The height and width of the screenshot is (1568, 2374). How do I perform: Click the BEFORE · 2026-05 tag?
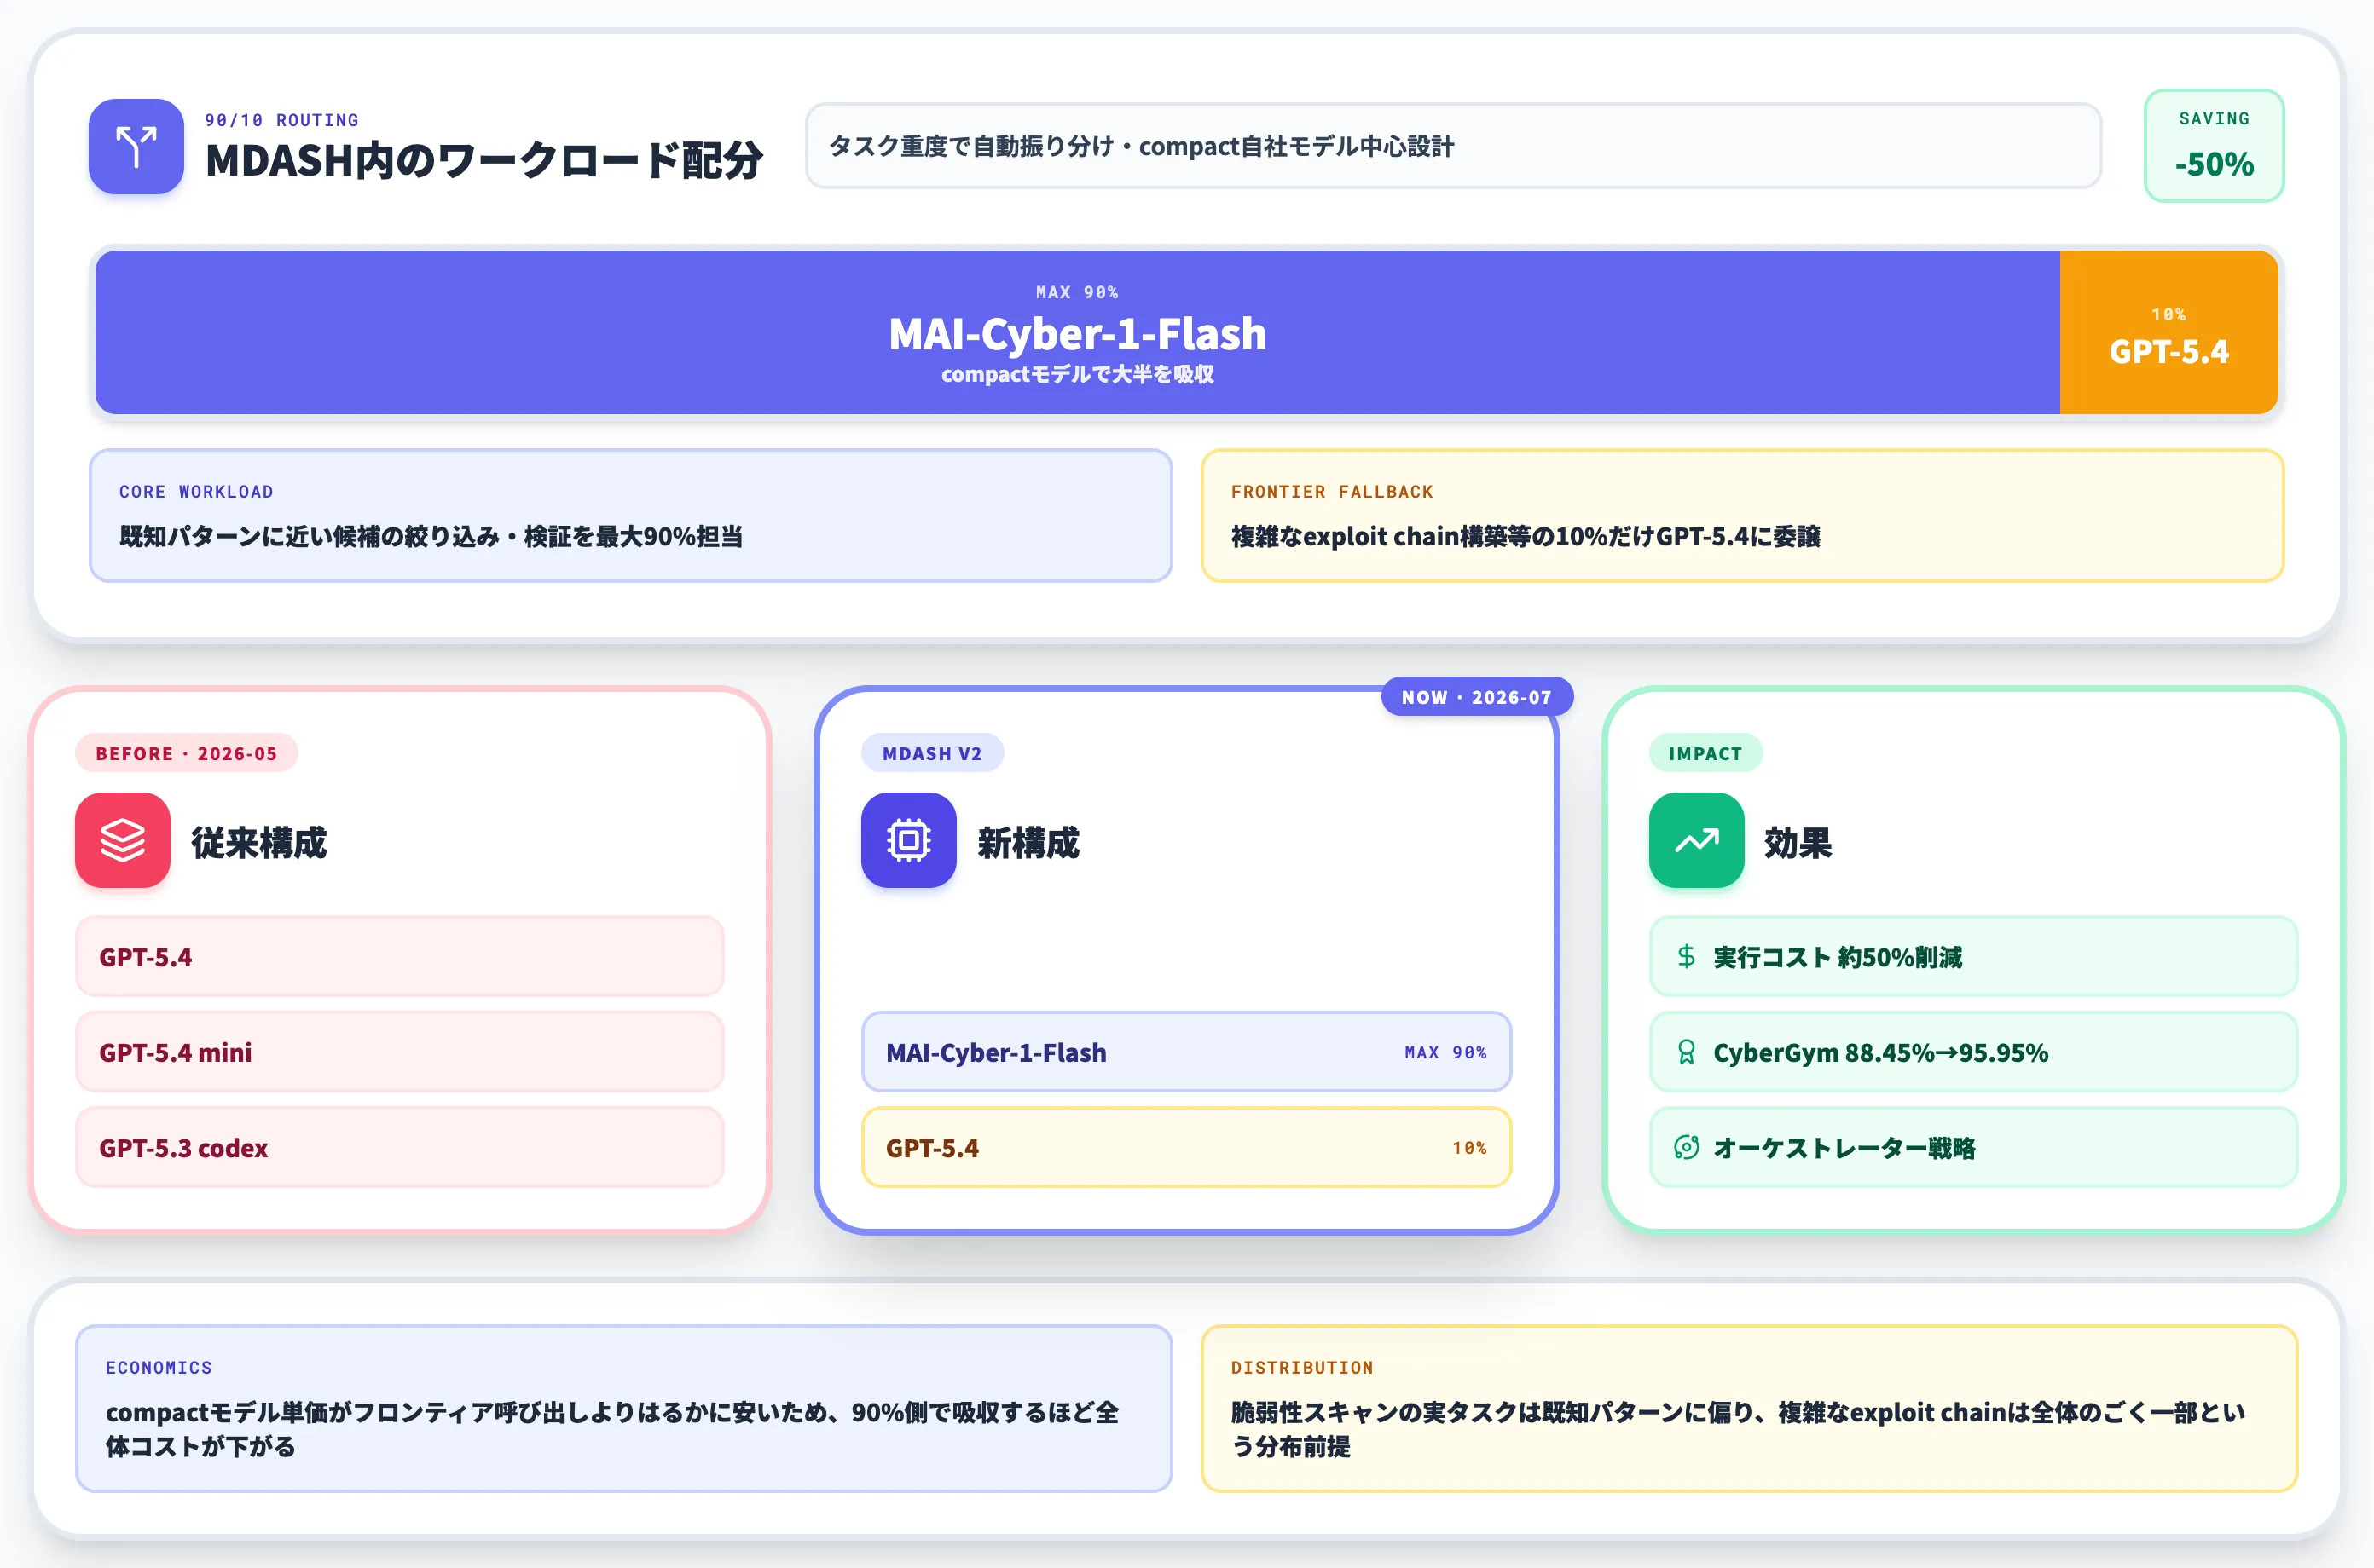click(186, 753)
